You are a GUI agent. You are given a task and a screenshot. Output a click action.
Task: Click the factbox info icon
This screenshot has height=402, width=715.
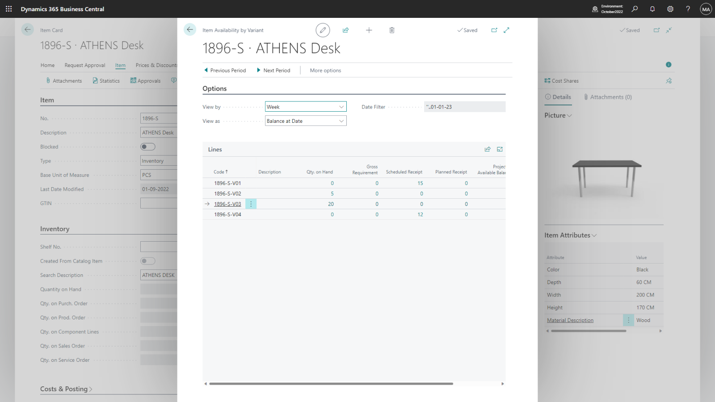click(669, 65)
